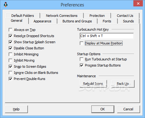Viewport: 145px width, 118px height.
Task: Go to the Protection tab
Action: click(97, 16)
